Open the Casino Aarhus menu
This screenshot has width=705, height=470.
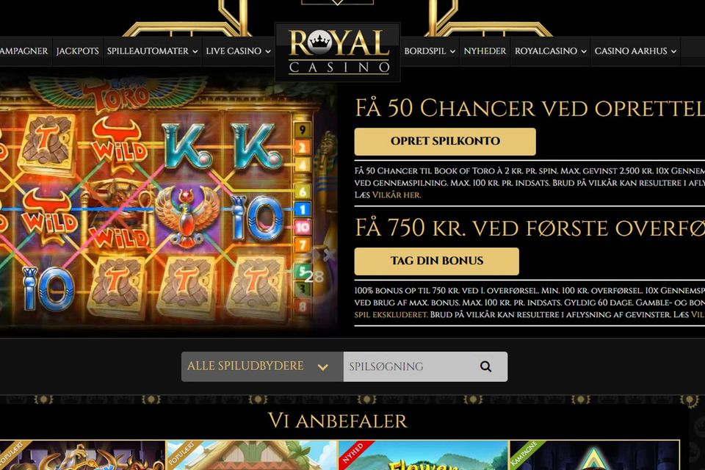[635, 51]
